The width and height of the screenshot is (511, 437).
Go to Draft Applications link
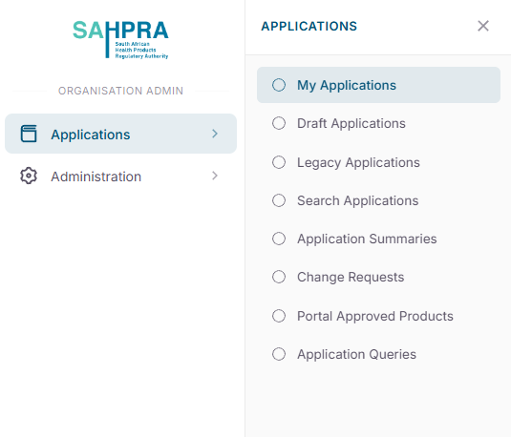point(351,123)
